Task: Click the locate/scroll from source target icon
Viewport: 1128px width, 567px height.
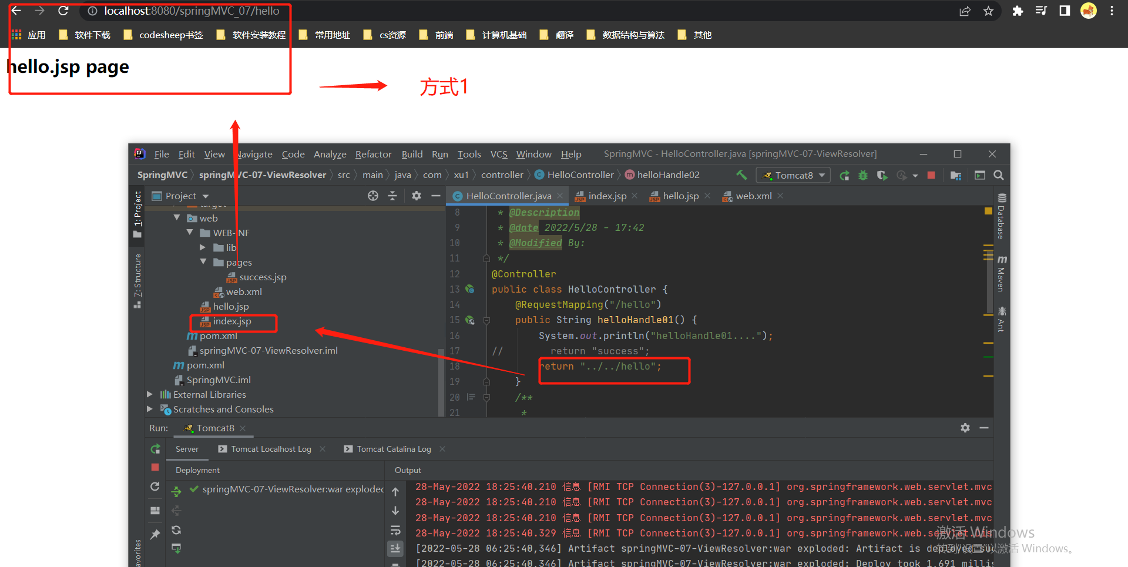Action: click(x=373, y=196)
